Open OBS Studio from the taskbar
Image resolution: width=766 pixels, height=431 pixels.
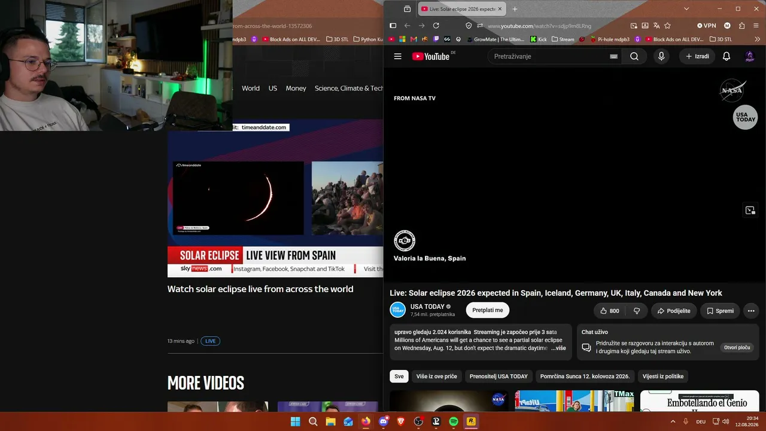coord(418,421)
